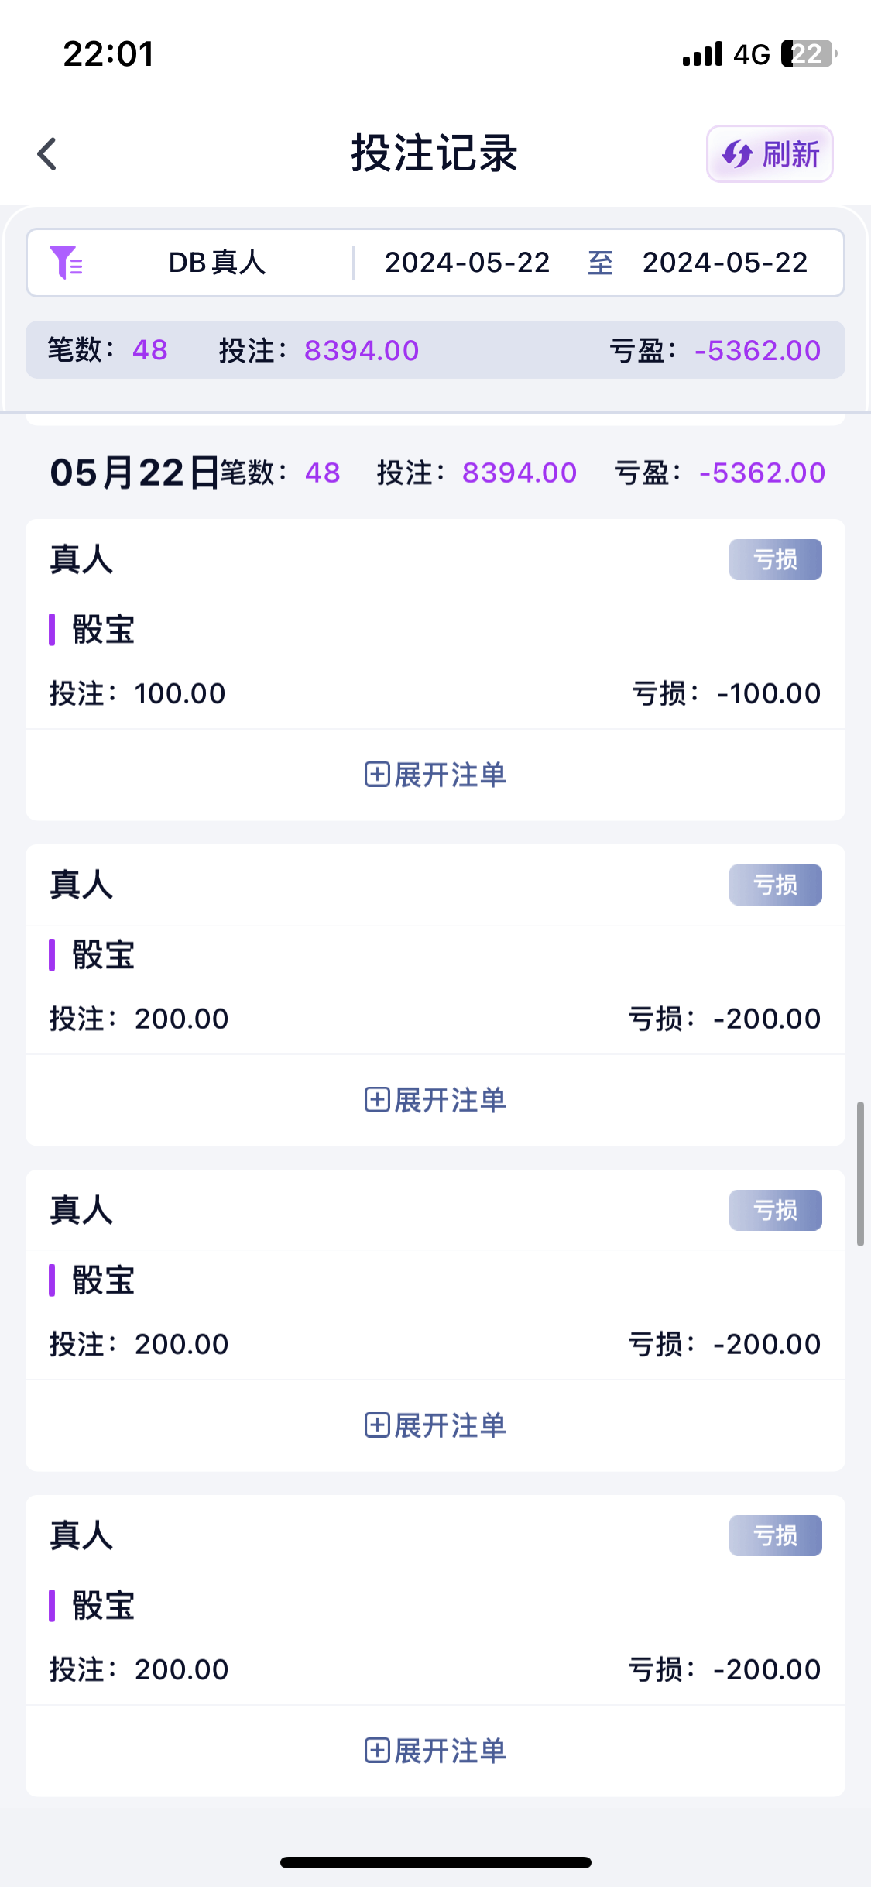Tap the purple refresh arrows icon
Viewport: 871px width, 1887px height.
point(736,154)
